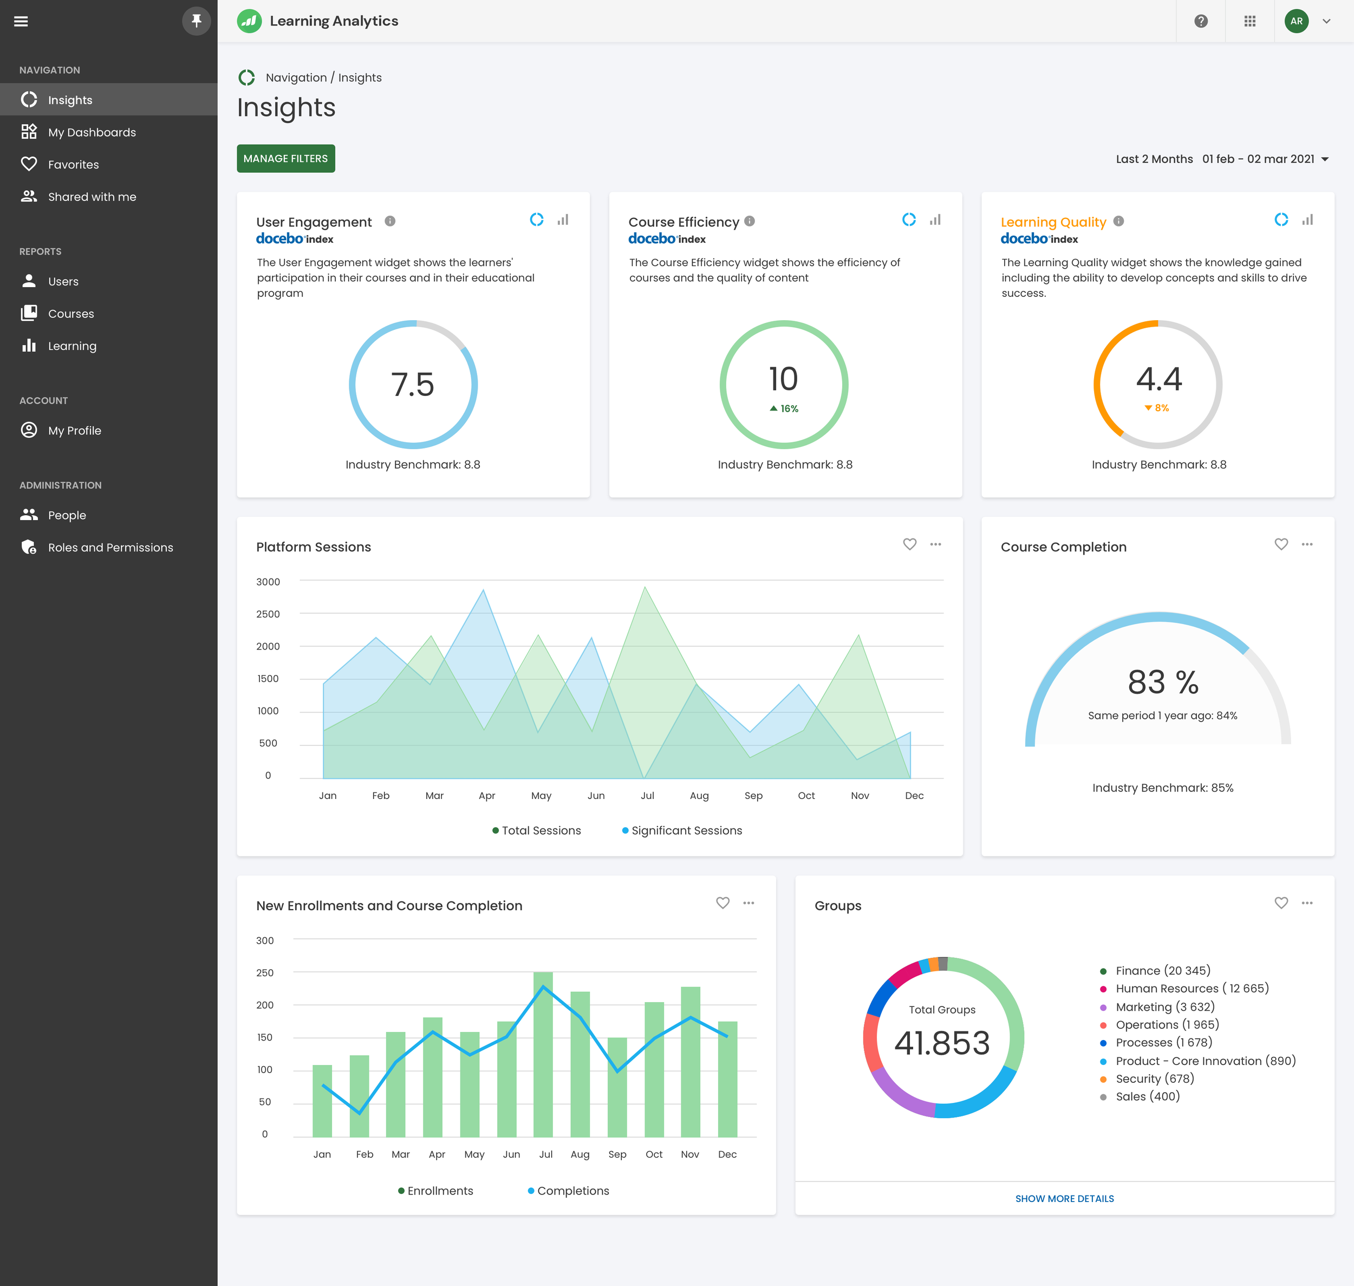
Task: Expand the AR user account menu
Action: 1326,21
